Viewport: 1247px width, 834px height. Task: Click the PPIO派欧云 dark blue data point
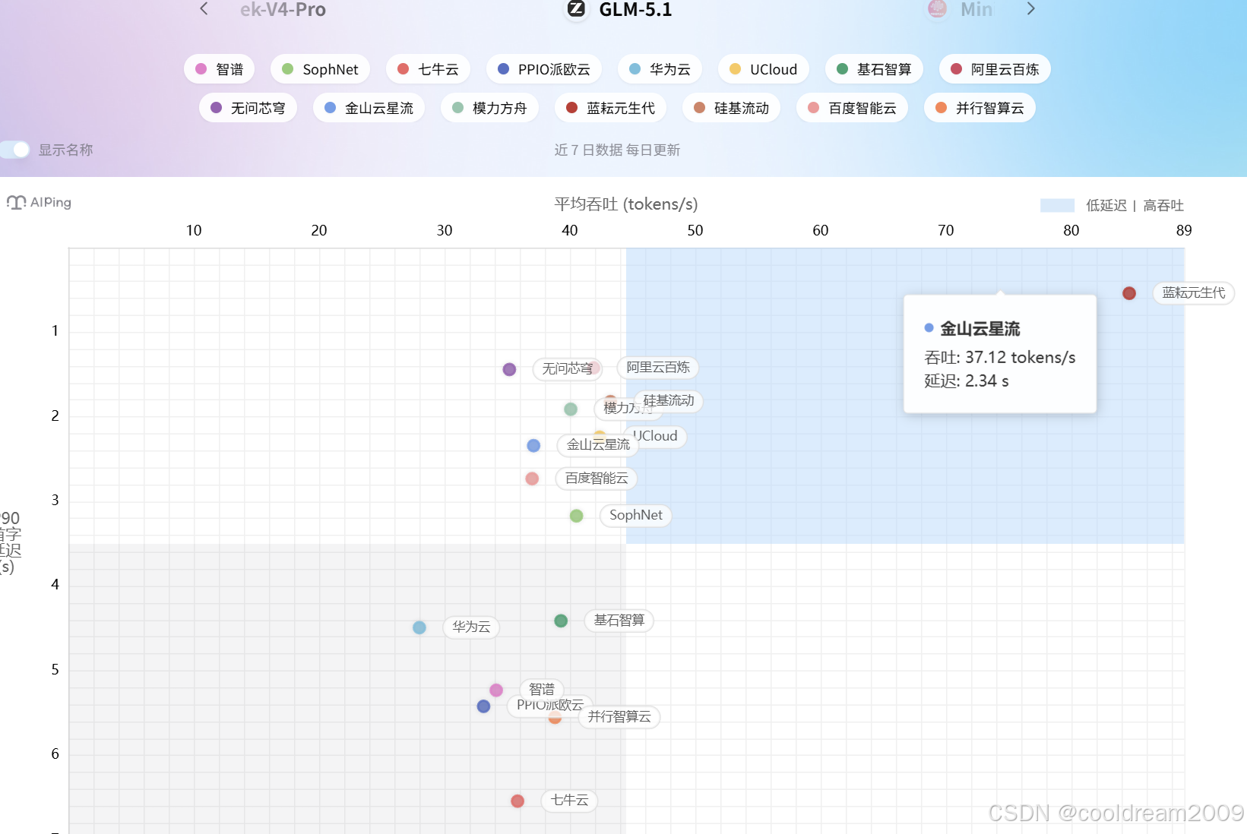[483, 706]
